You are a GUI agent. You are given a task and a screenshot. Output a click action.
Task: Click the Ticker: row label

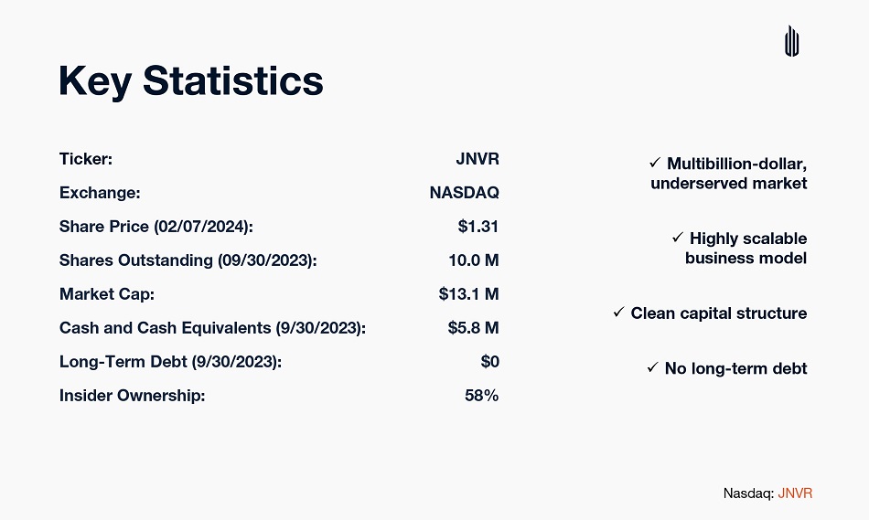[86, 159]
